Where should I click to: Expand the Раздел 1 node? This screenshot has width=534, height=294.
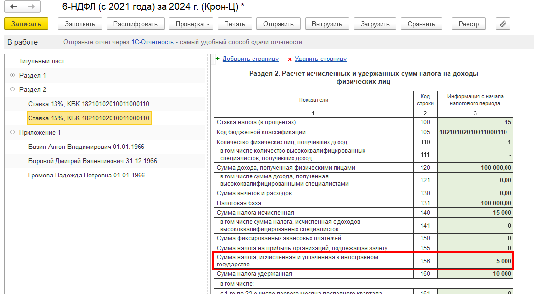coord(13,75)
